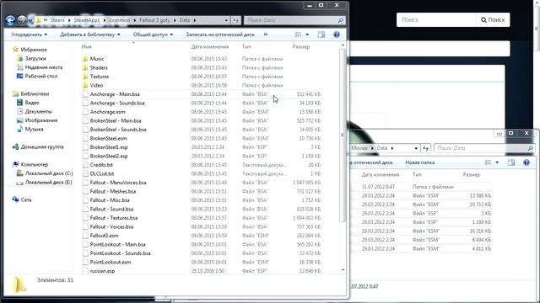Click the refresh icon in the back window
This screenshot has width=540, height=303.
(x=425, y=148)
